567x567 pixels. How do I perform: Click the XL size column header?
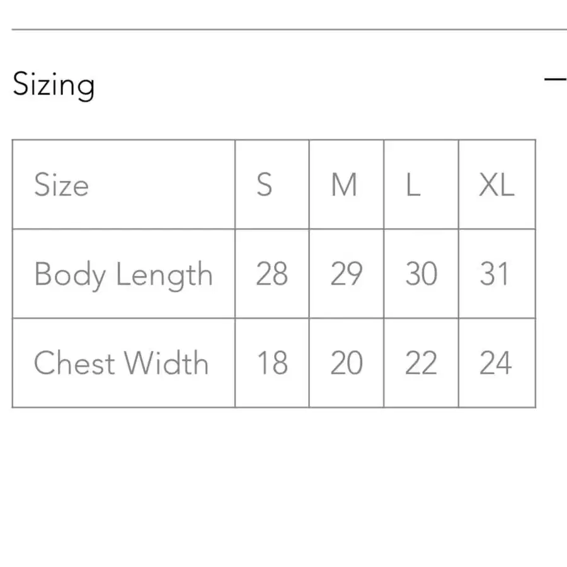pos(497,185)
